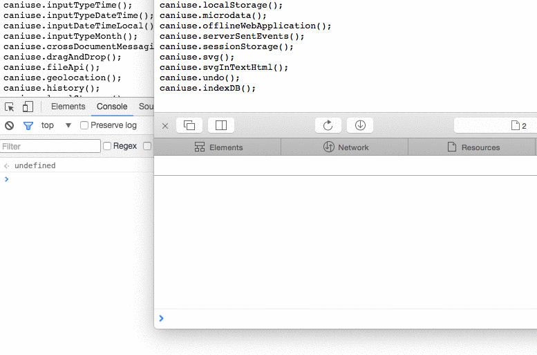Click the download web archive icon

(360, 125)
